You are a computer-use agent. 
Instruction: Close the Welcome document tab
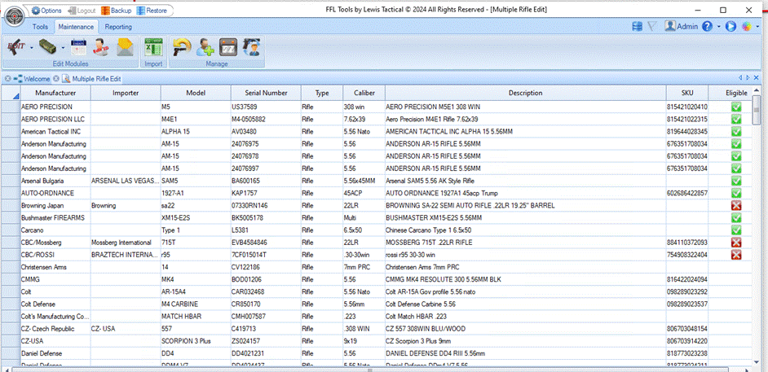pos(8,79)
